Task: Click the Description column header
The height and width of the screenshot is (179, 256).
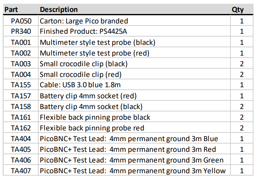Action: point(59,9)
